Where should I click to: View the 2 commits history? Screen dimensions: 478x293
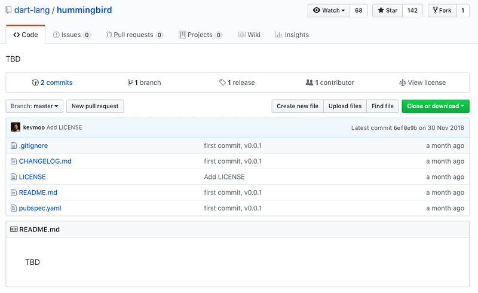[x=52, y=83]
